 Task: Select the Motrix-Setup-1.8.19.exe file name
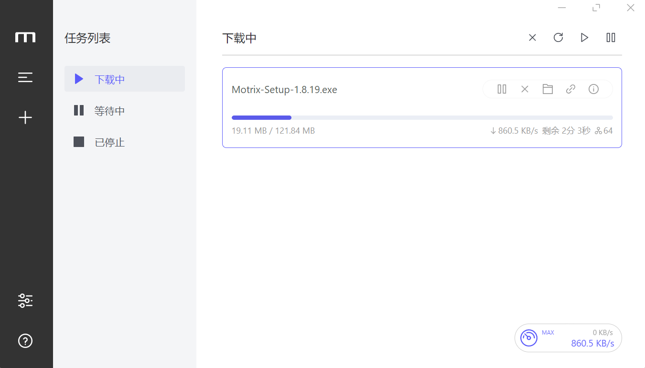284,90
